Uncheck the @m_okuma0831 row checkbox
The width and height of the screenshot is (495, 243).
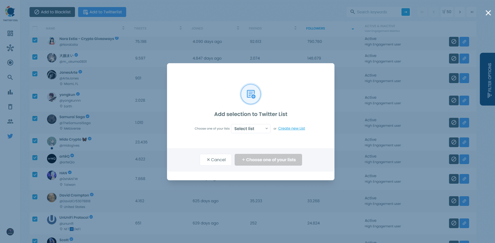35,57
